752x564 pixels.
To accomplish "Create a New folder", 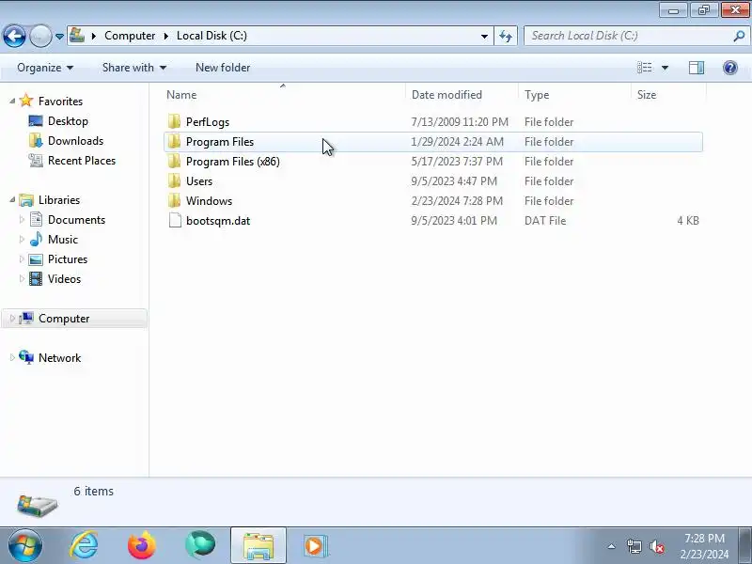I will tap(223, 68).
